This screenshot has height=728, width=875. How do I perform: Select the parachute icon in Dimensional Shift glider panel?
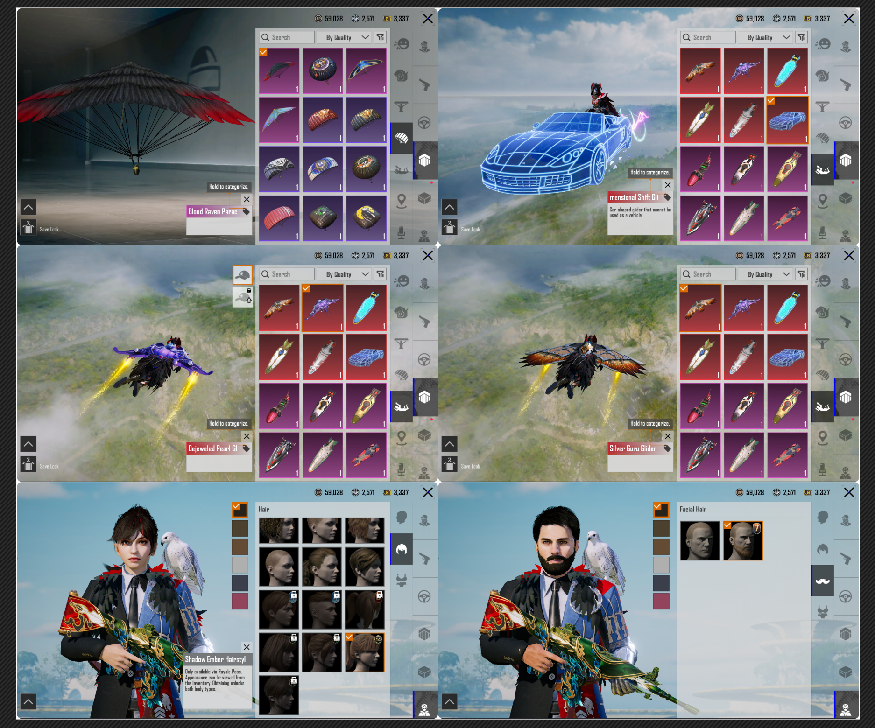(823, 138)
